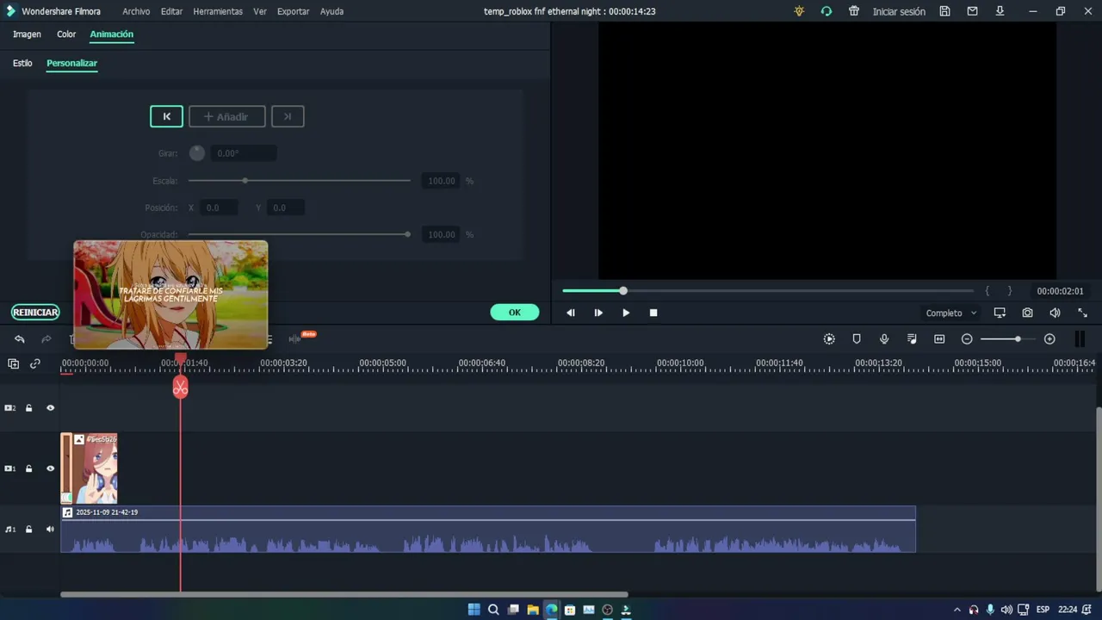Click the add track manager icon

pyautogui.click(x=13, y=363)
